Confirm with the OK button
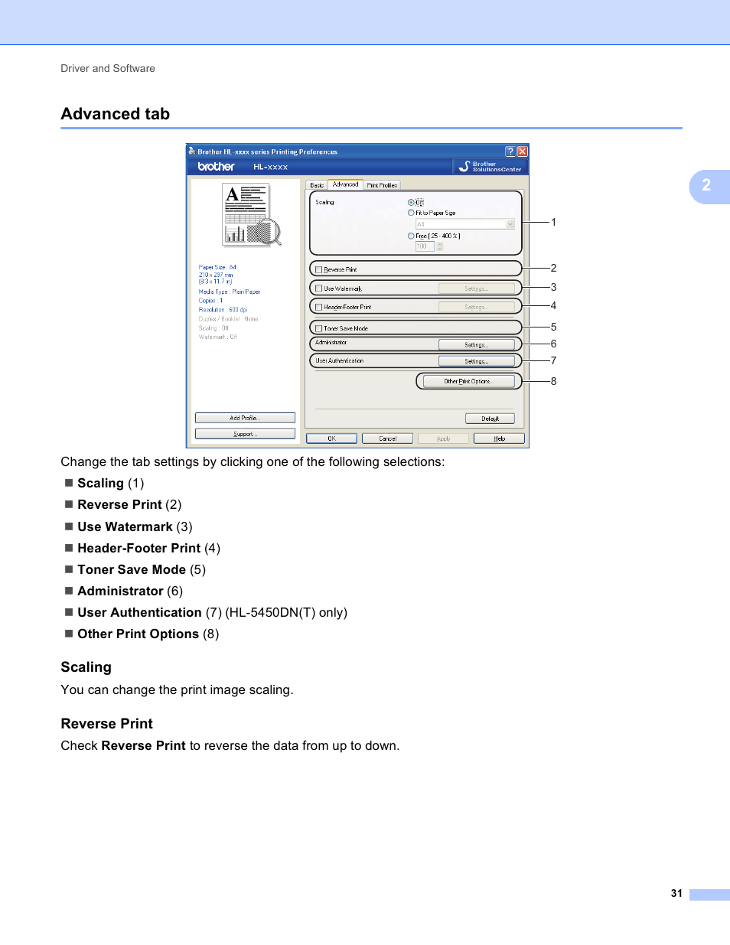Viewport: 730px width, 945px height. coord(332,438)
